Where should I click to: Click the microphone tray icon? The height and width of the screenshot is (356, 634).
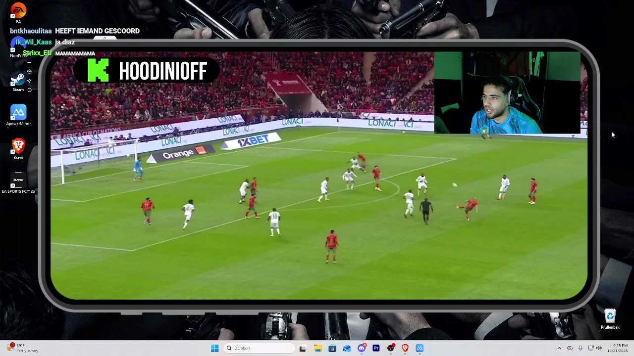(x=580, y=348)
